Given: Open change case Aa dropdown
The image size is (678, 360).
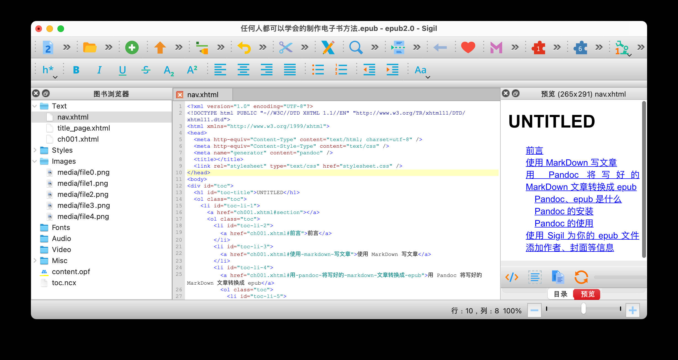Looking at the screenshot, I should [422, 71].
